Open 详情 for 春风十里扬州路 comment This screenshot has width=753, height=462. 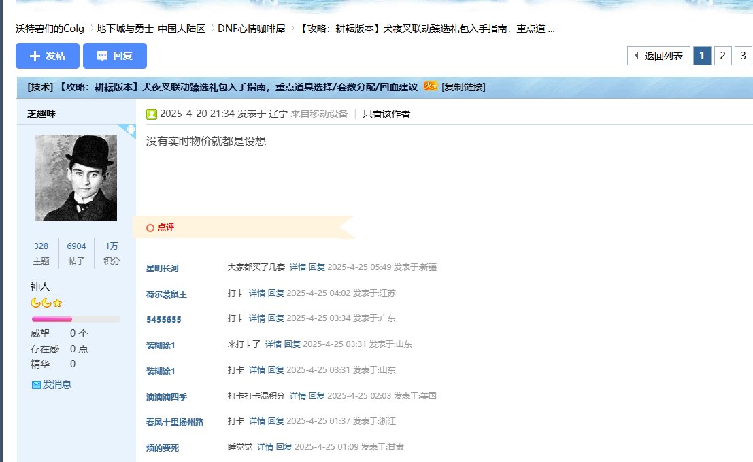(257, 421)
